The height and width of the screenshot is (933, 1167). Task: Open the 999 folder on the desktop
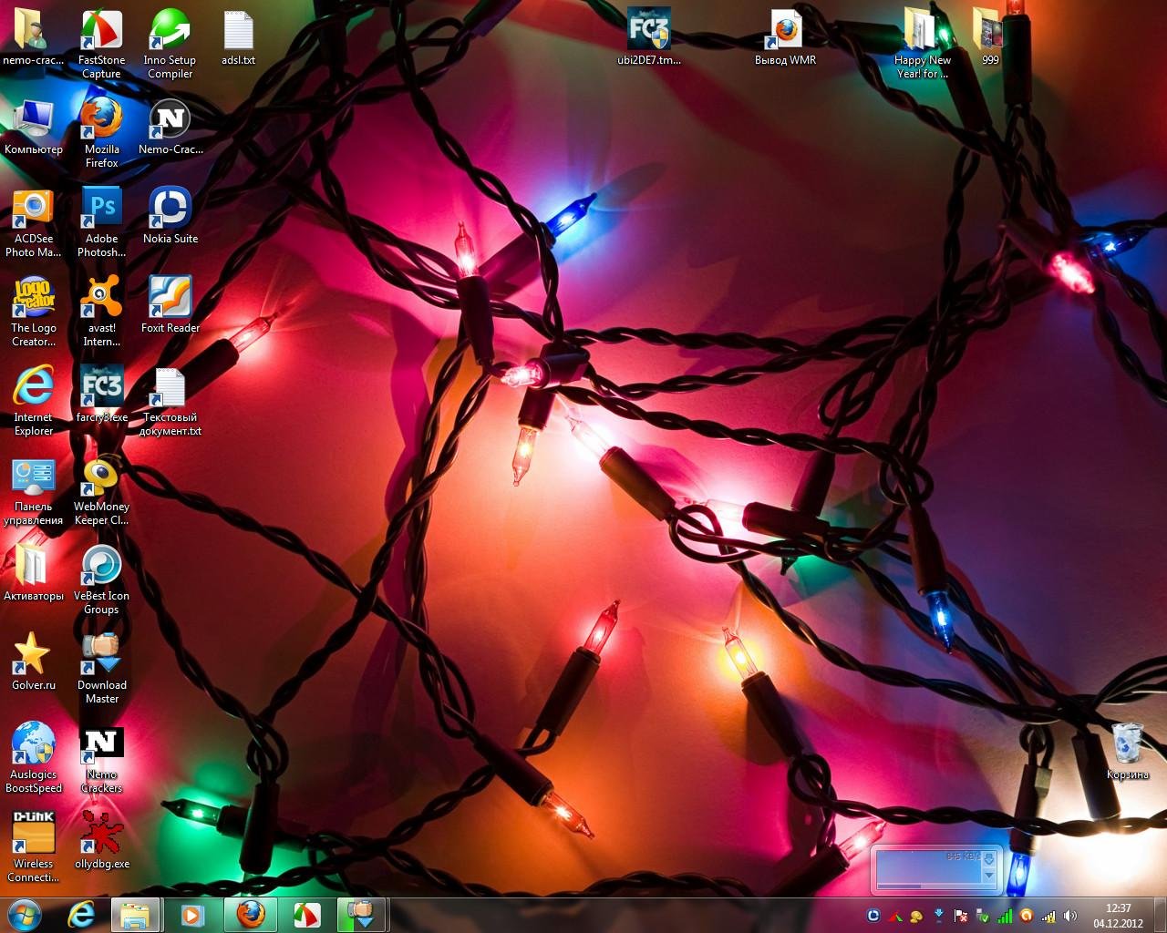[990, 38]
